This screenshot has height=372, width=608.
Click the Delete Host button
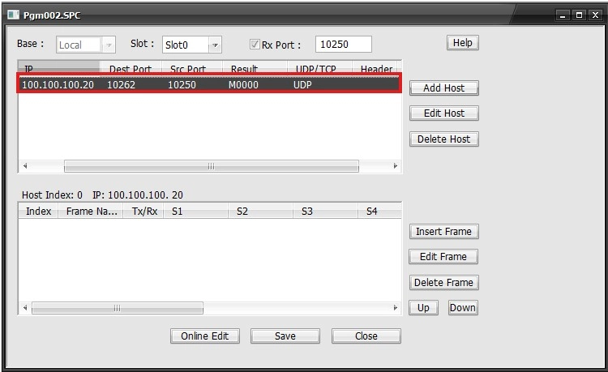click(444, 139)
